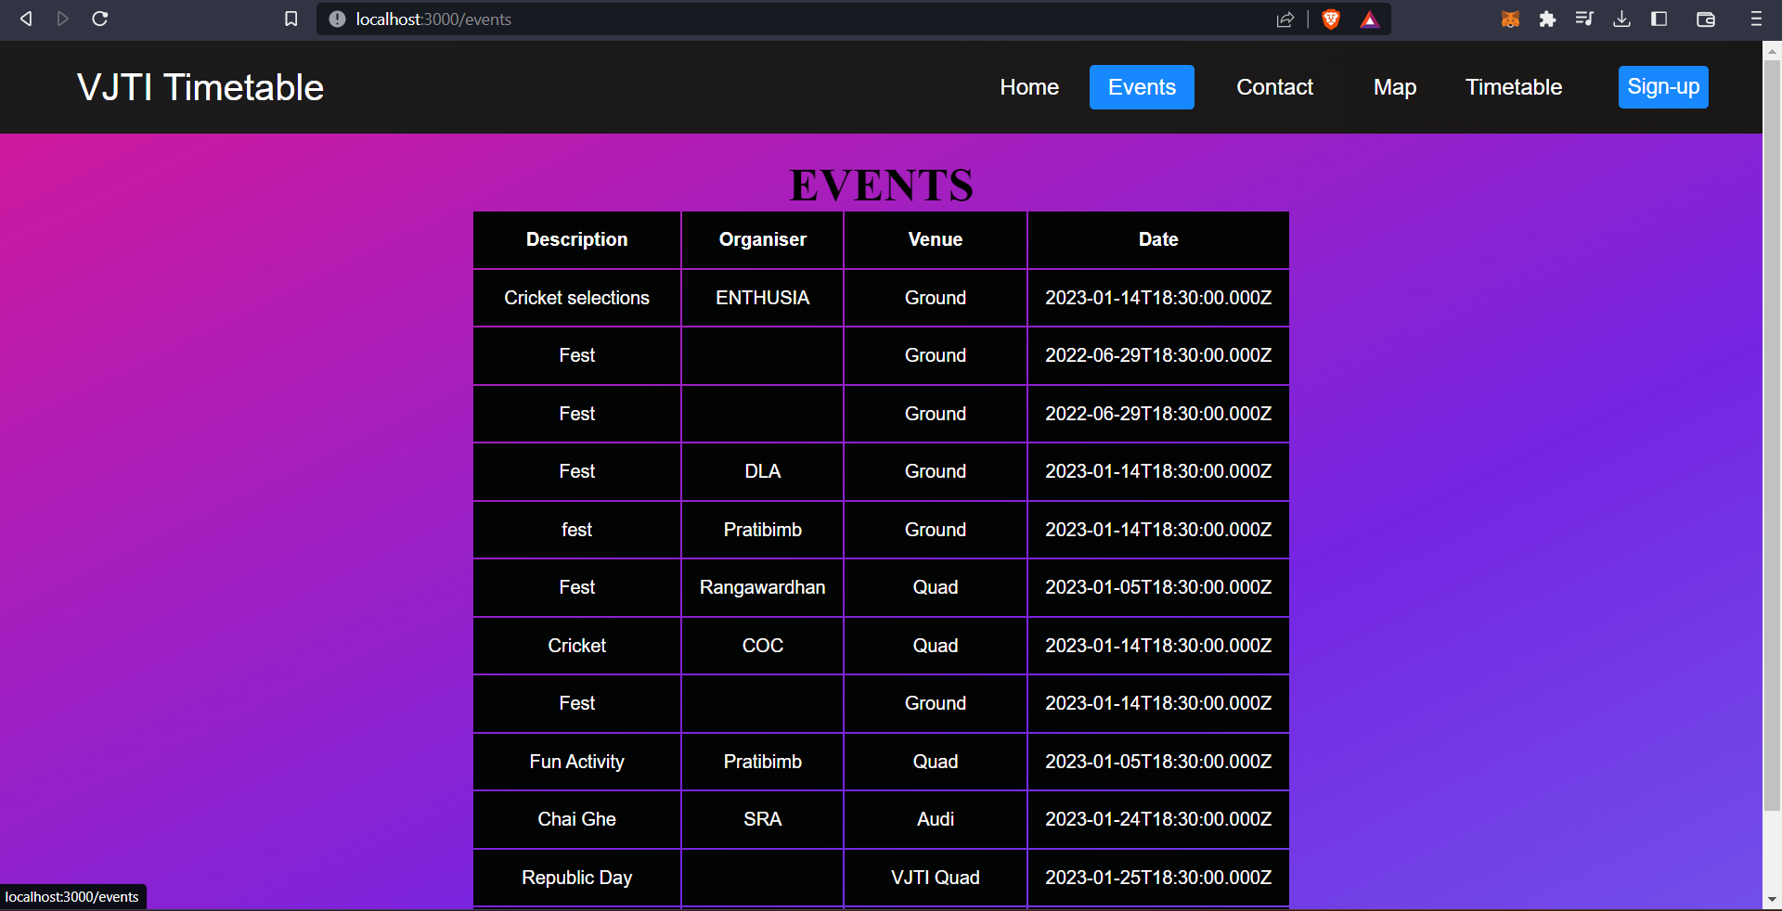Screen dimensions: 1782x911
Task: Click date 2023-01-25T18:30:00.000Z cell
Action: 1158,878
